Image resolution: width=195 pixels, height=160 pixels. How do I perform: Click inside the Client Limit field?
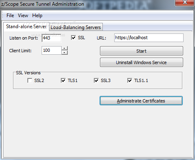coord(51,51)
